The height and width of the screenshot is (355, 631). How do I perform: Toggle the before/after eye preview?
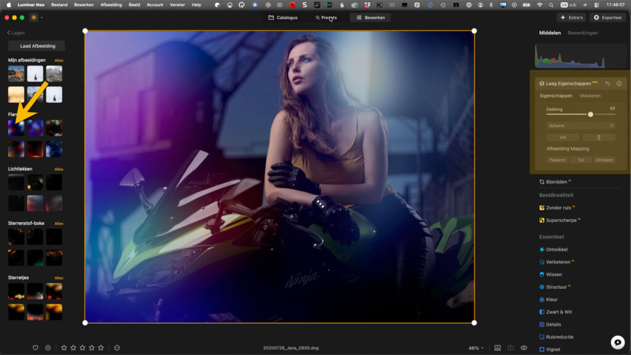tap(524, 348)
